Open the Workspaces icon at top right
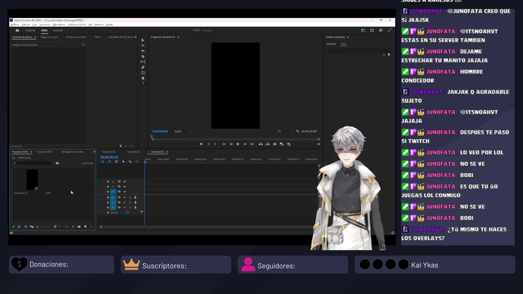 coord(363,30)
